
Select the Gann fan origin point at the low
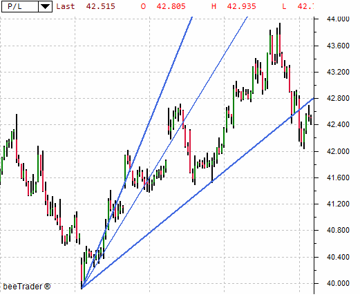click(82, 288)
